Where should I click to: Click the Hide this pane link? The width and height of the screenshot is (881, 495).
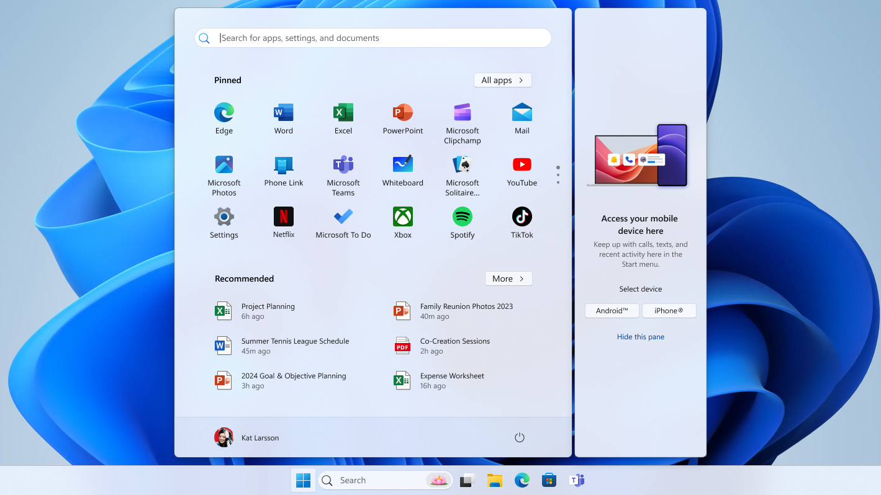coord(640,337)
